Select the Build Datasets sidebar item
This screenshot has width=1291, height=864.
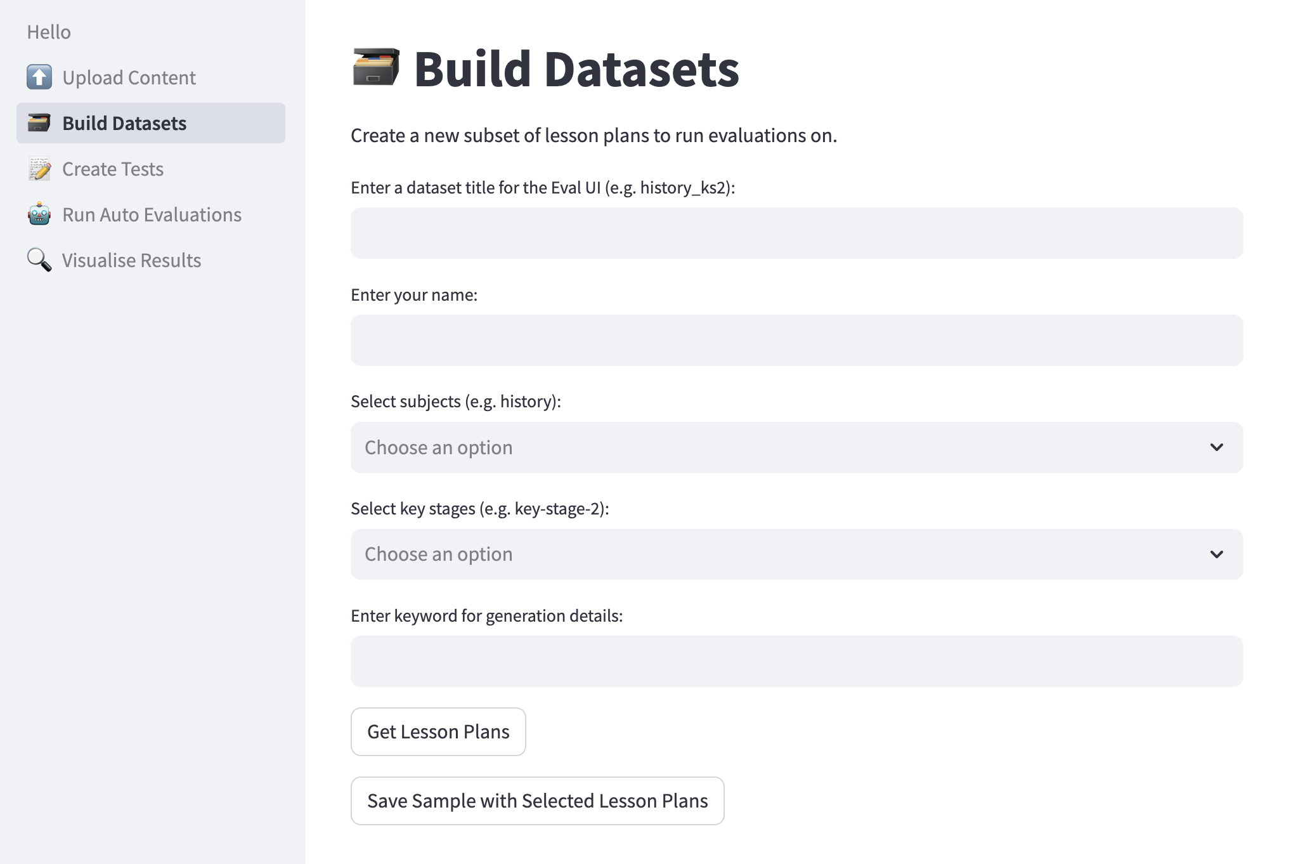point(124,123)
